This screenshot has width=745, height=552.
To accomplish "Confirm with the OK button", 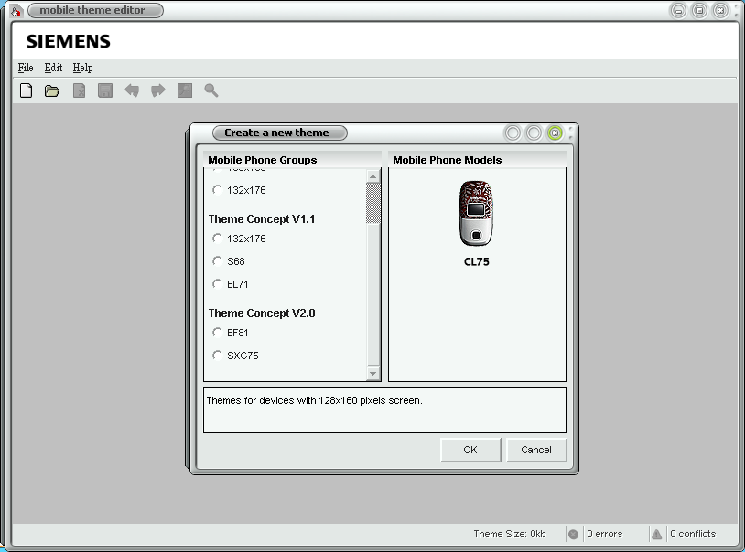I will click(470, 450).
